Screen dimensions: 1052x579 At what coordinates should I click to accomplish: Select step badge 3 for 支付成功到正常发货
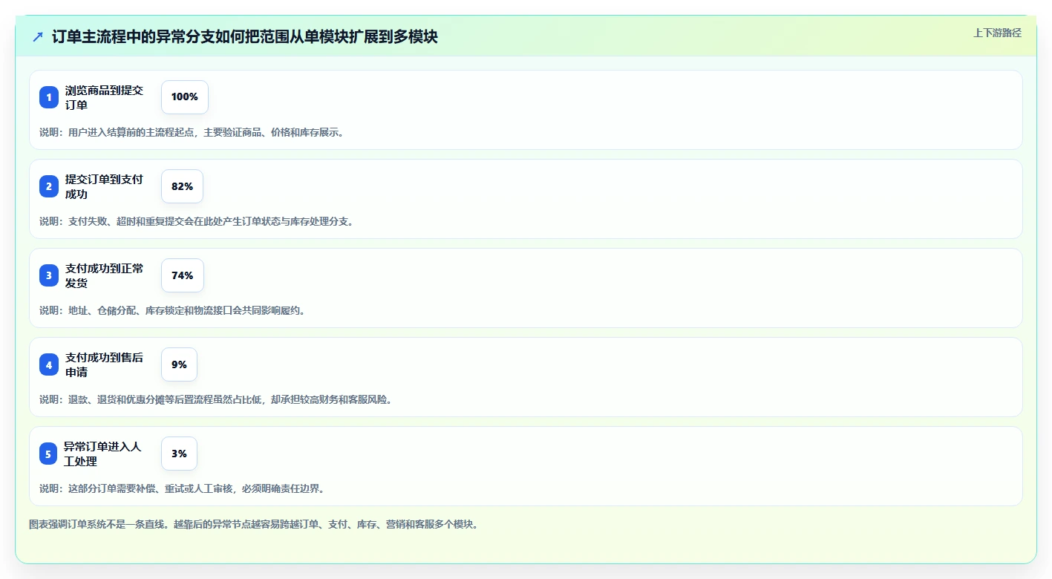coord(49,275)
